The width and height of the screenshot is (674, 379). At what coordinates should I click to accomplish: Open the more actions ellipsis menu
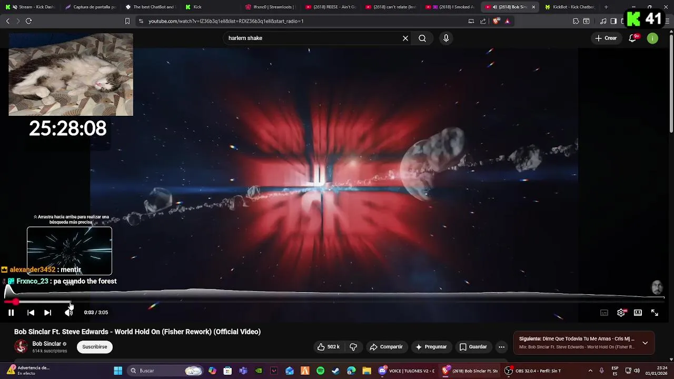coord(501,347)
